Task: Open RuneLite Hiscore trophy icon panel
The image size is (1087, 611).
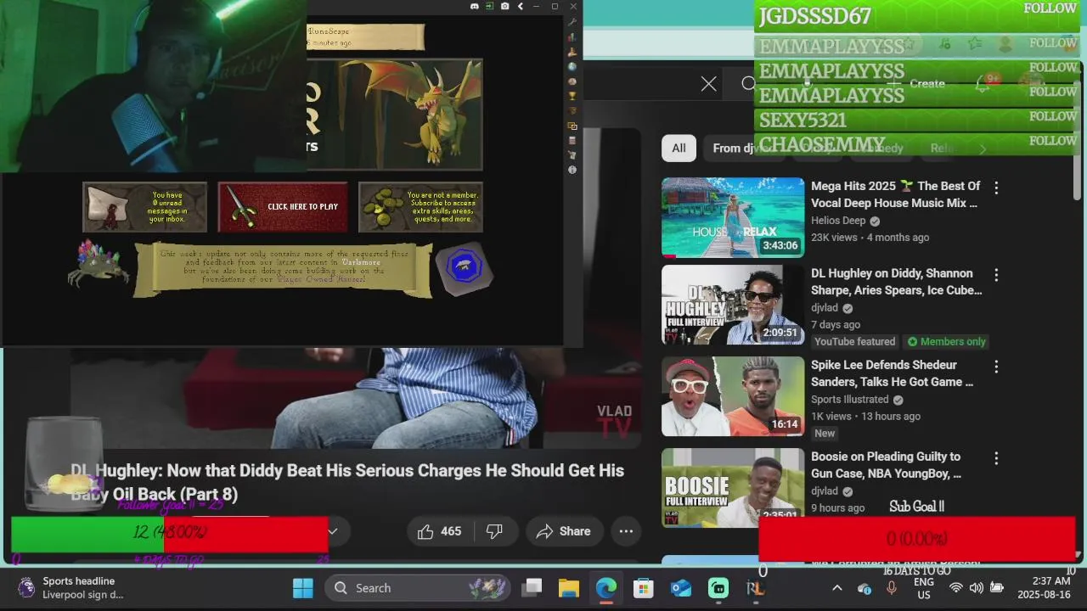Action: 572,96
